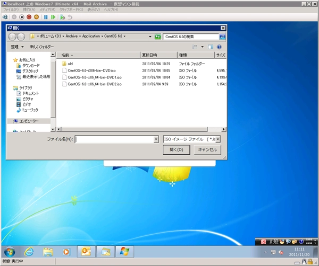Select ドキュメント library
319x266 pixels.
point(30,93)
